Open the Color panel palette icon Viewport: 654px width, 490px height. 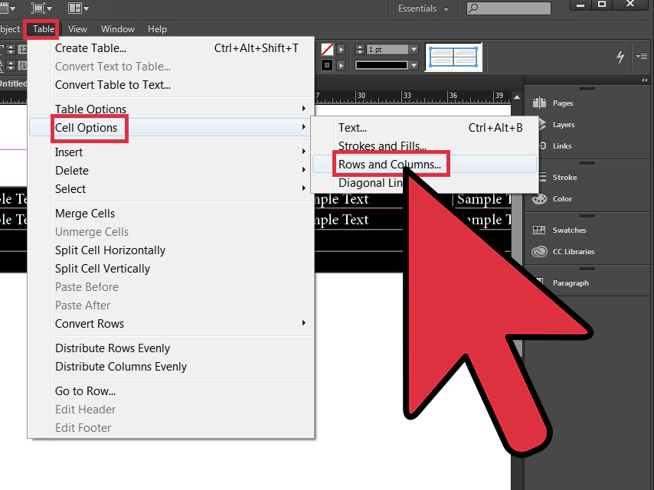(x=539, y=198)
